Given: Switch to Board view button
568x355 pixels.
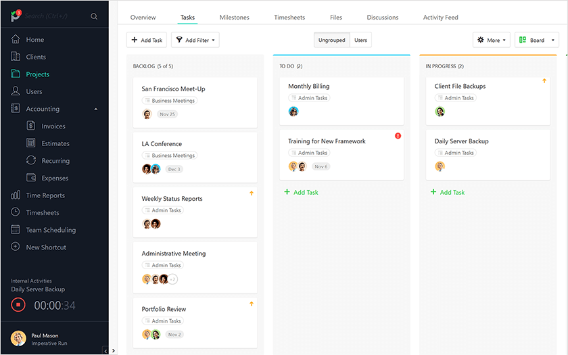Looking at the screenshot, I should (531, 40).
